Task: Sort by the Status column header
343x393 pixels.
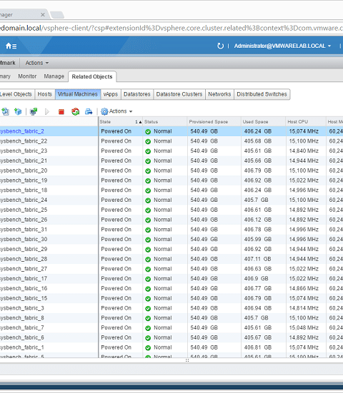Action: point(165,121)
